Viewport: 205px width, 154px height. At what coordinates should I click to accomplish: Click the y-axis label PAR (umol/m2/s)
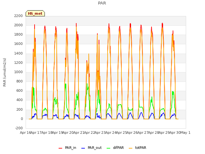click(x=4, y=72)
